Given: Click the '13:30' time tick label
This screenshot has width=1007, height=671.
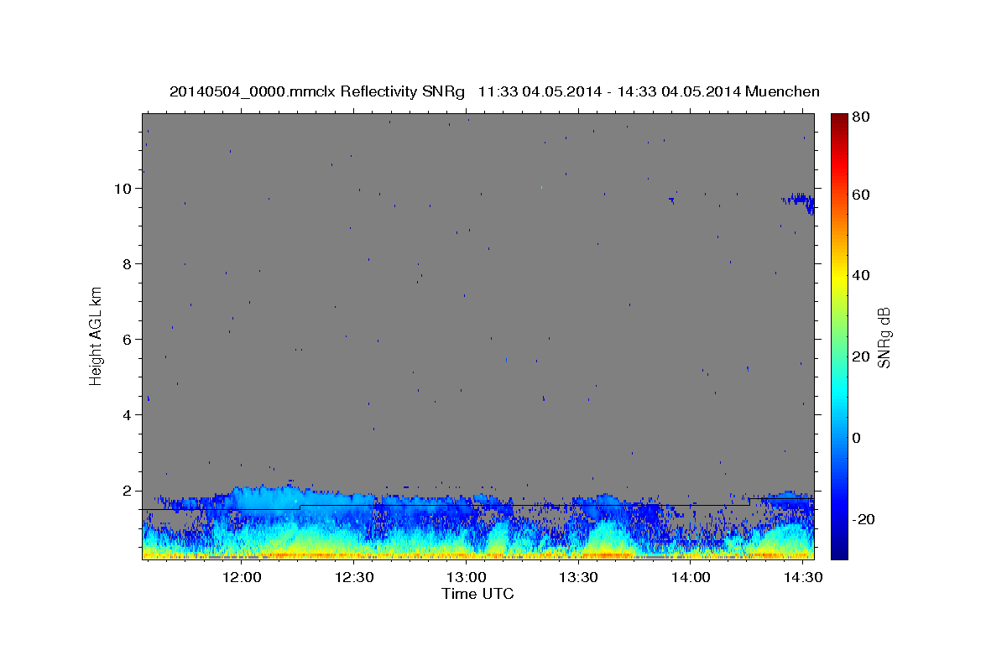Looking at the screenshot, I should 578,578.
